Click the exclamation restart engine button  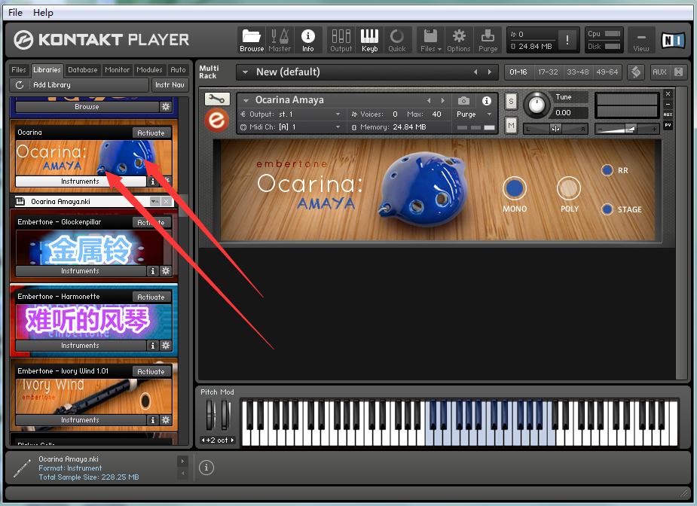[x=567, y=40]
